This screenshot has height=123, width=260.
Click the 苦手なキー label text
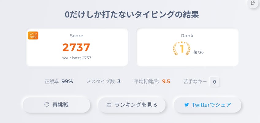195,82
